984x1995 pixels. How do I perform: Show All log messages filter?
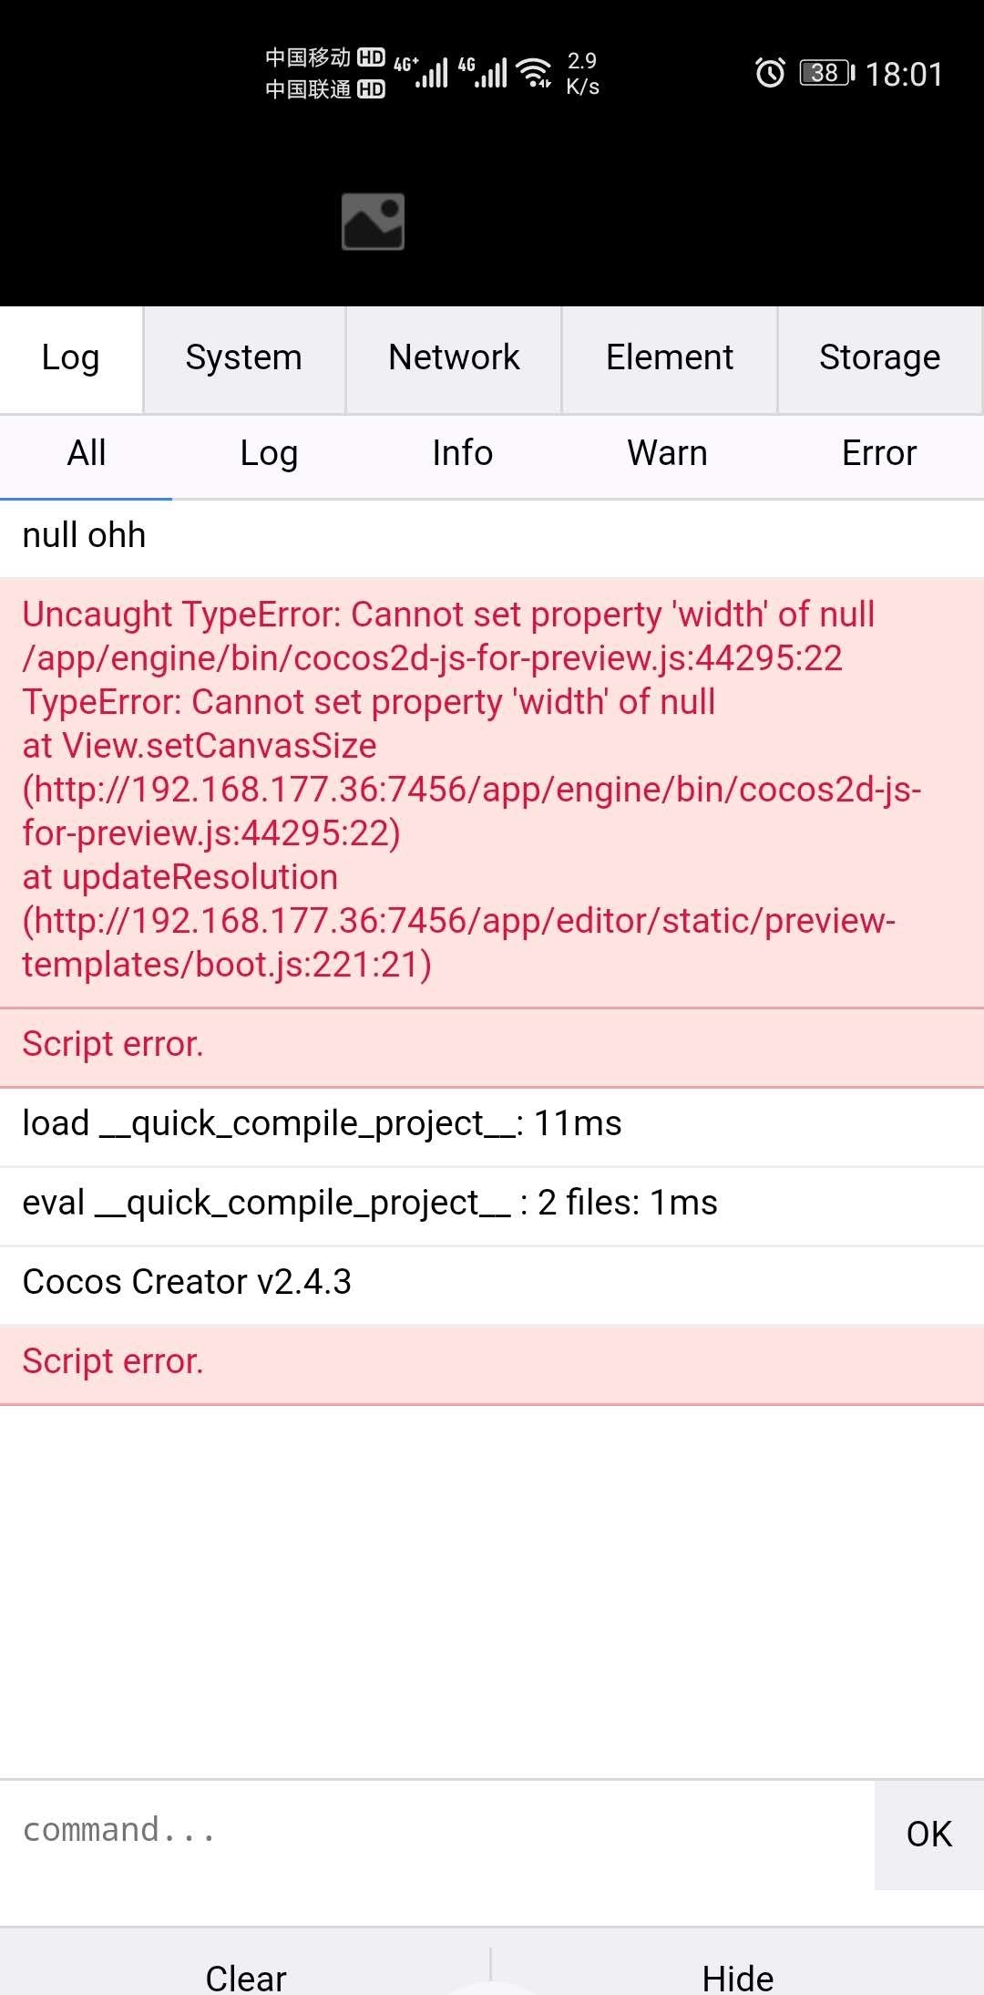(87, 453)
